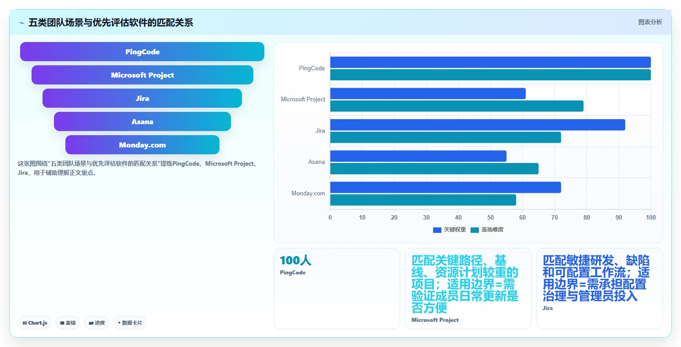The image size is (681, 347).
Task: Click the 100人 data card value
Action: (295, 260)
